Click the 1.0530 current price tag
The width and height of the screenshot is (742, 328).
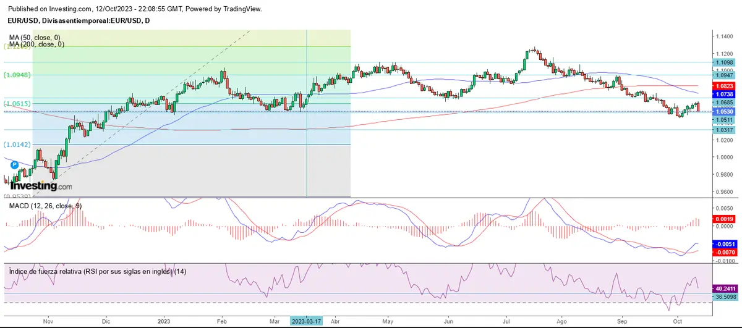(722, 112)
